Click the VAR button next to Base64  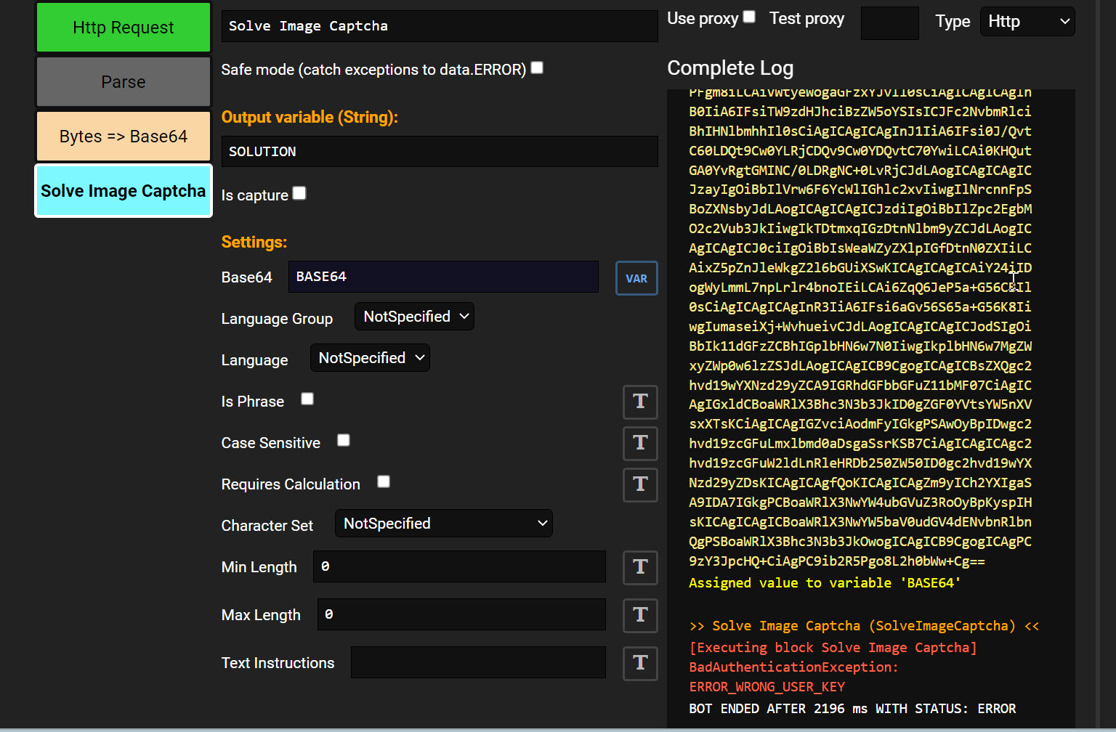(636, 278)
